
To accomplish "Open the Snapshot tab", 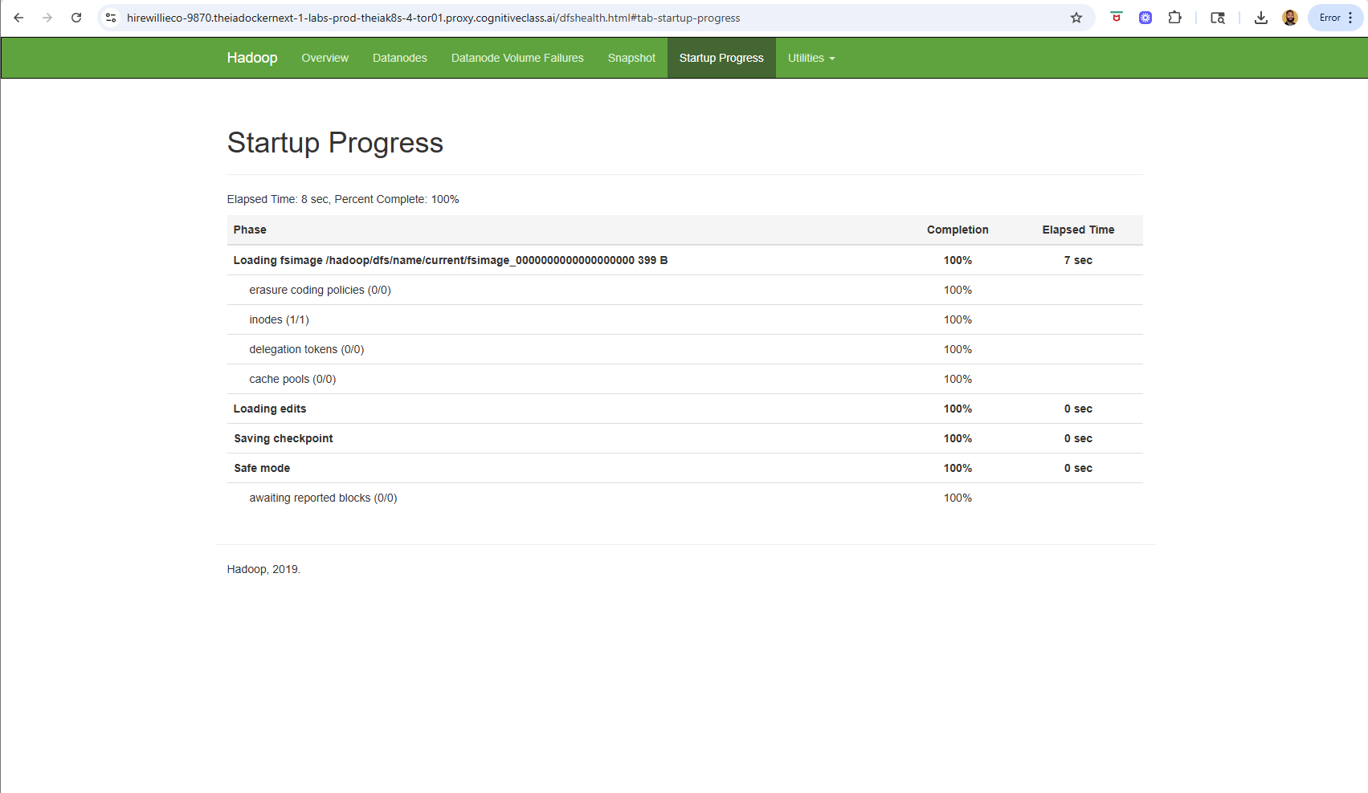I will pyautogui.click(x=631, y=58).
